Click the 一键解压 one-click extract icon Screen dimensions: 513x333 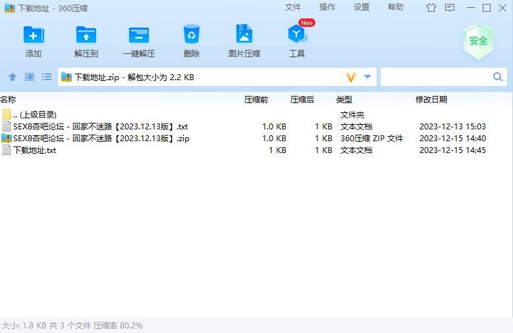click(139, 35)
